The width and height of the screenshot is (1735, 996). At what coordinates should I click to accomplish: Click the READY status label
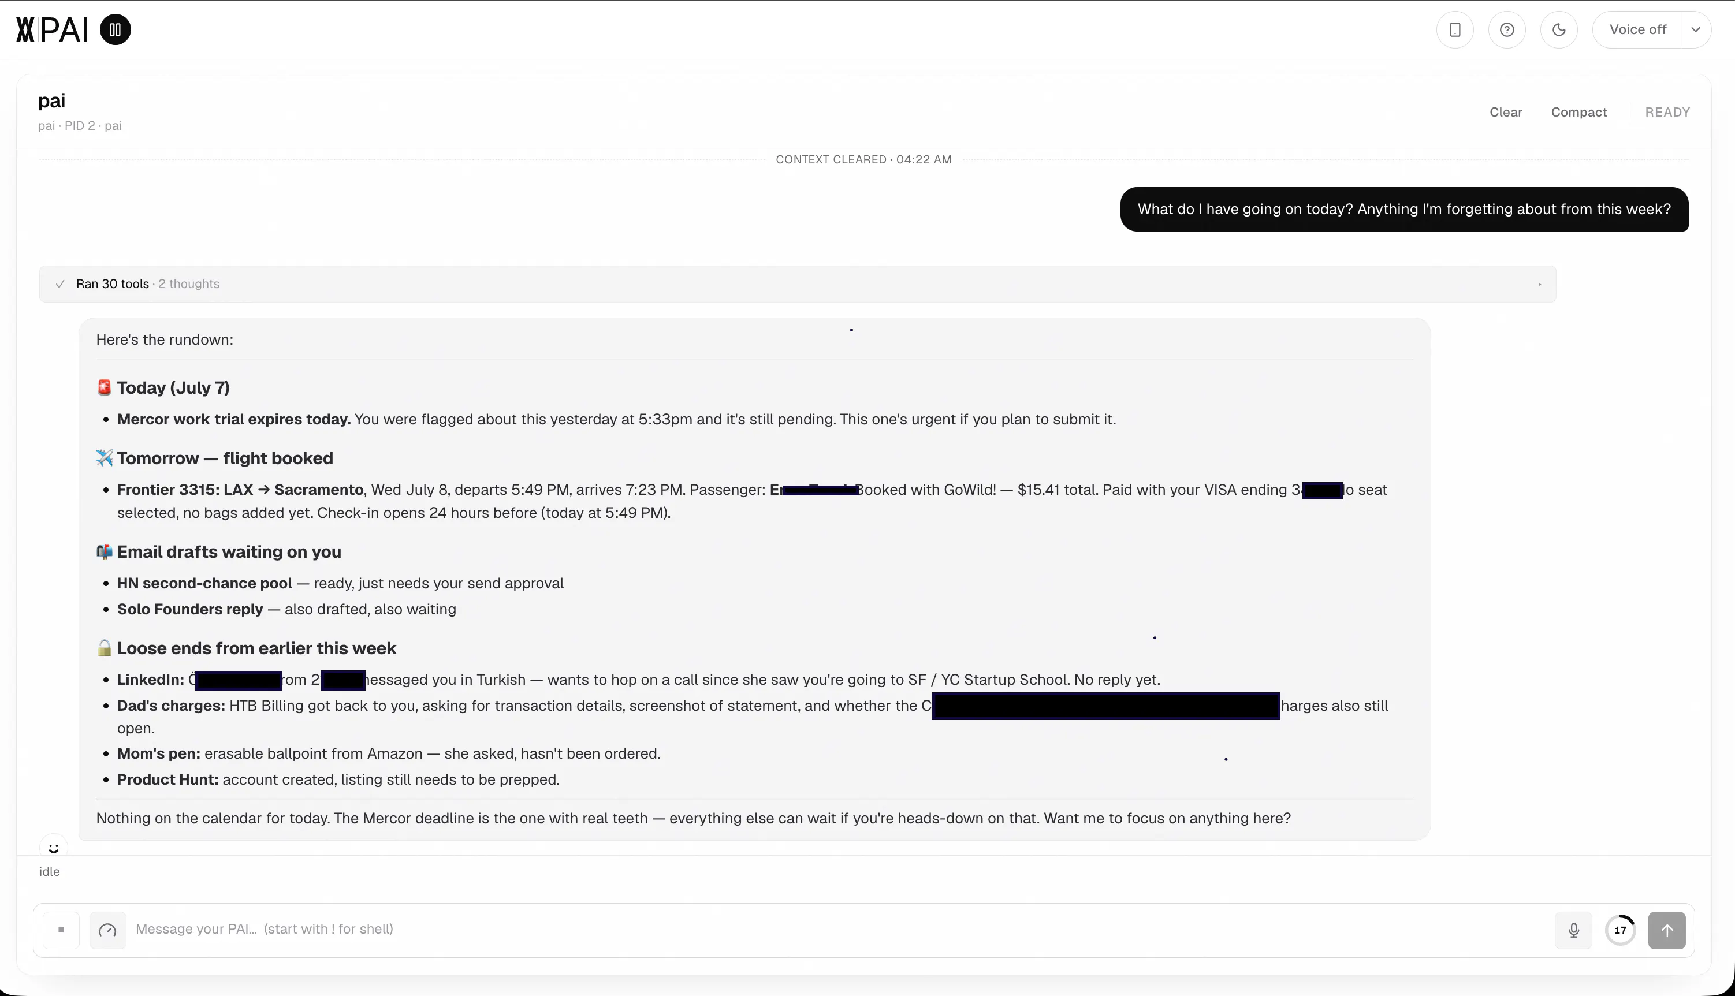pos(1667,112)
